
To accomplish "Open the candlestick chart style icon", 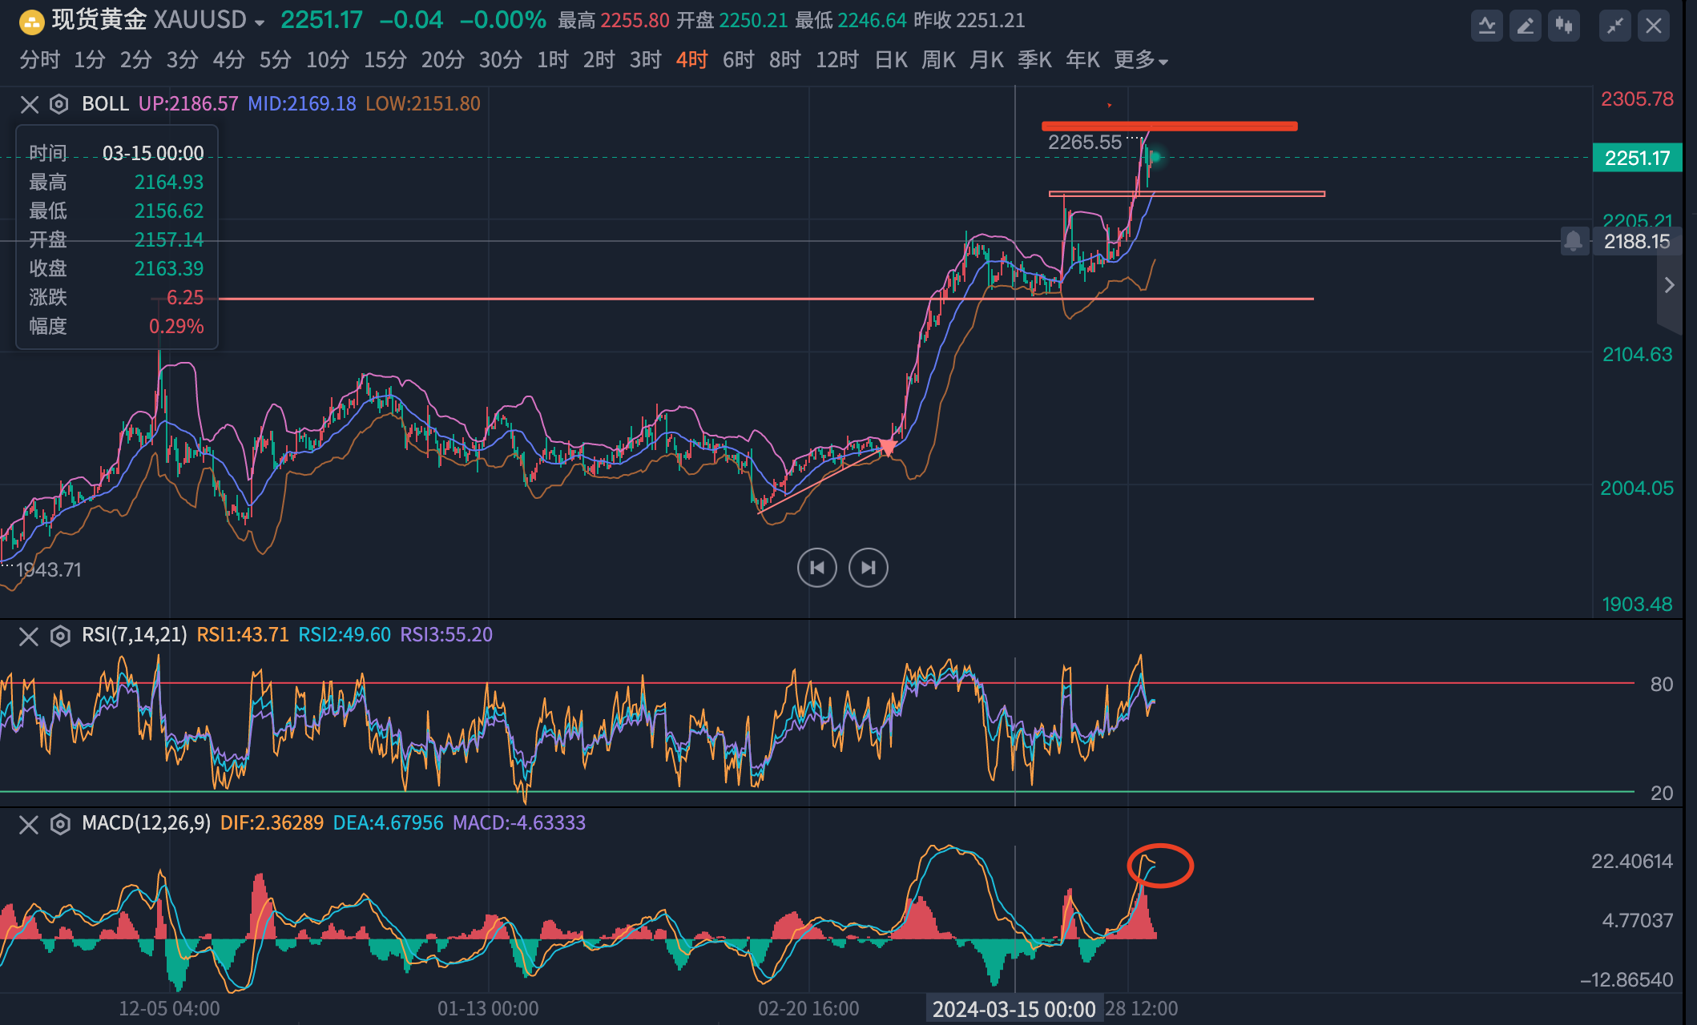I will coord(1563,26).
